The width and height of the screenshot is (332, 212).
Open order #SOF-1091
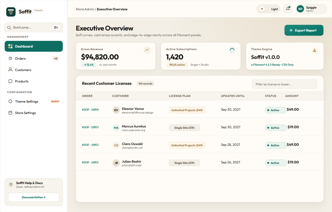tap(90, 162)
